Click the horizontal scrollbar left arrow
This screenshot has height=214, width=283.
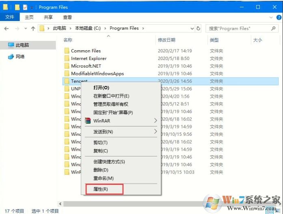click(60, 204)
